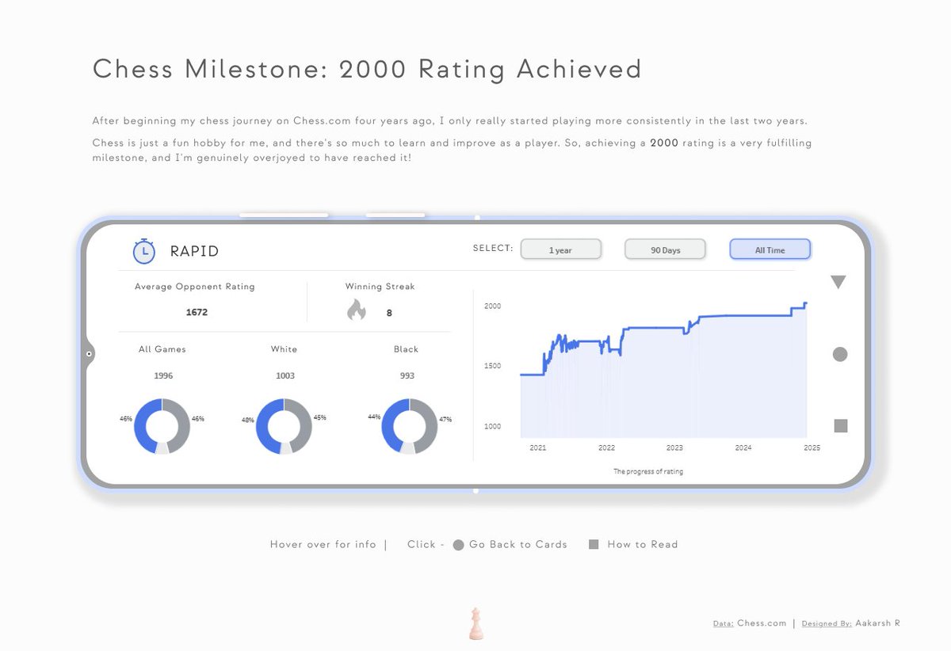The image size is (951, 651).
Task: Enable the All Time view
Action: (x=770, y=249)
